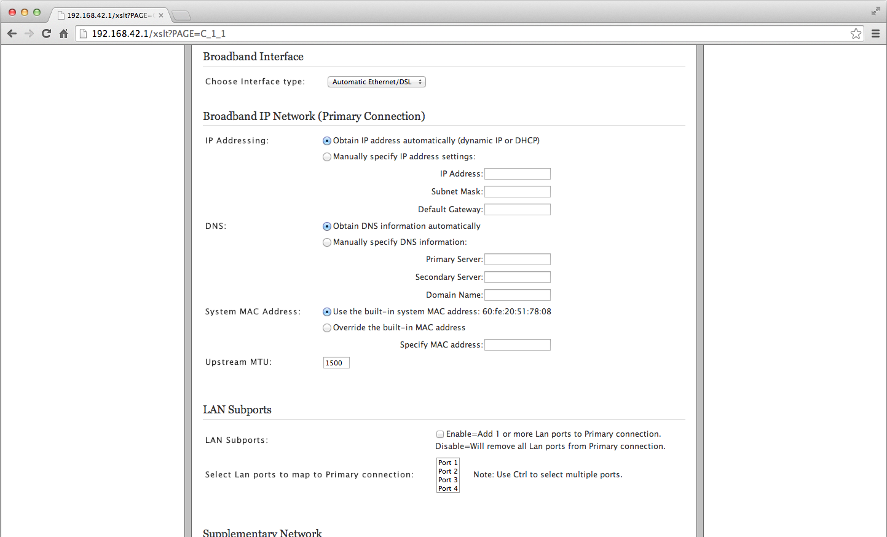
Task: Bookmark this page with the star icon
Action: tap(856, 34)
